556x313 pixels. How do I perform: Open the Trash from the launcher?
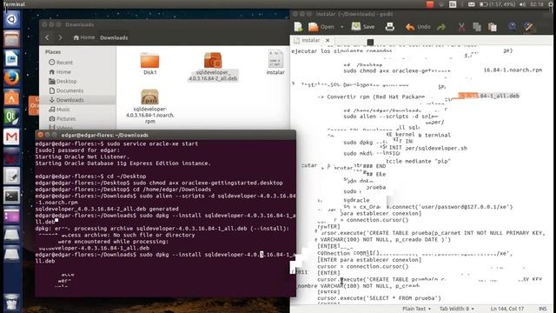pos(11,302)
